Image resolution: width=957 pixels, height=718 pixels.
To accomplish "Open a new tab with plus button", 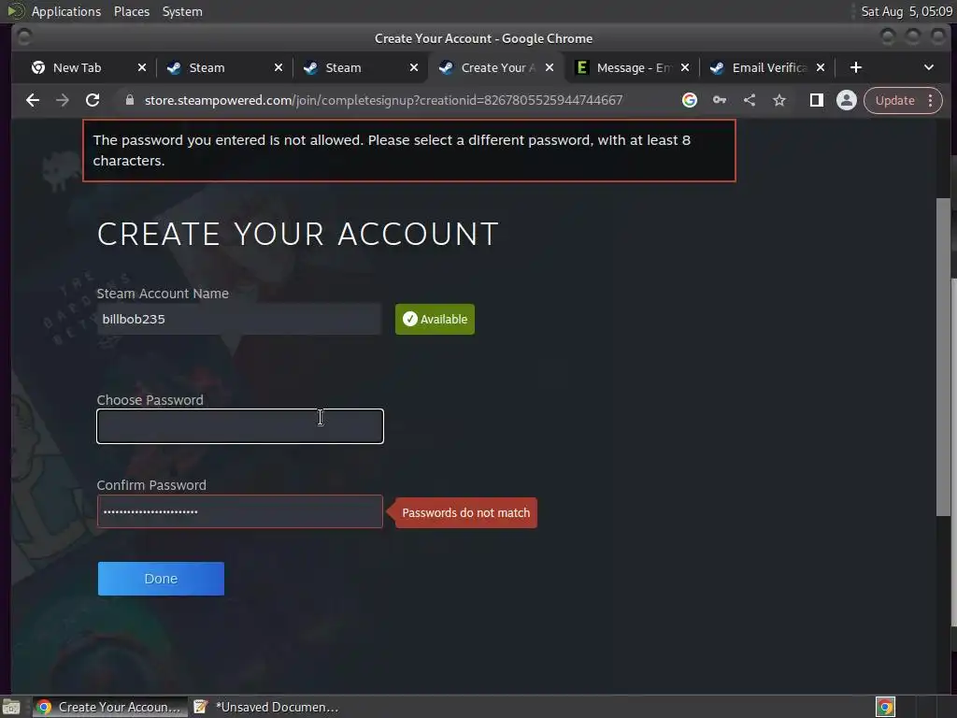I will 856,67.
